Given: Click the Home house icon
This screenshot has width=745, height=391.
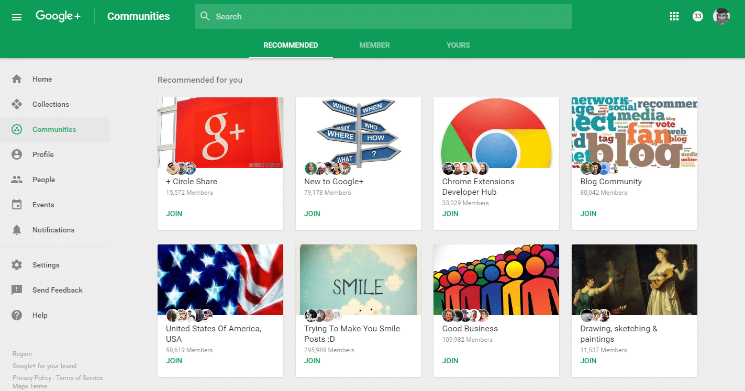Looking at the screenshot, I should click(x=17, y=79).
